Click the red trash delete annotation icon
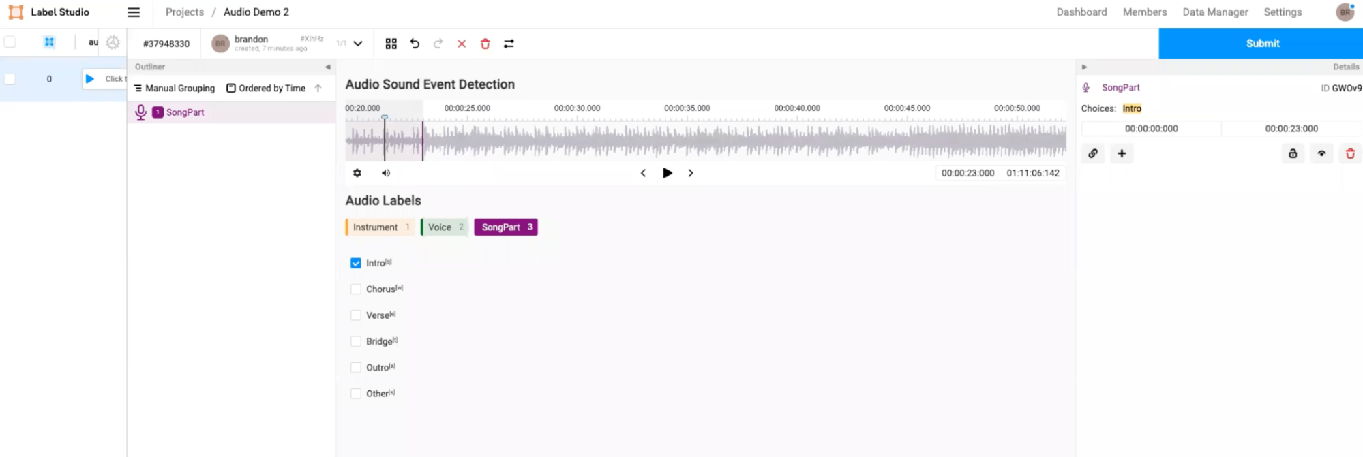 485,44
